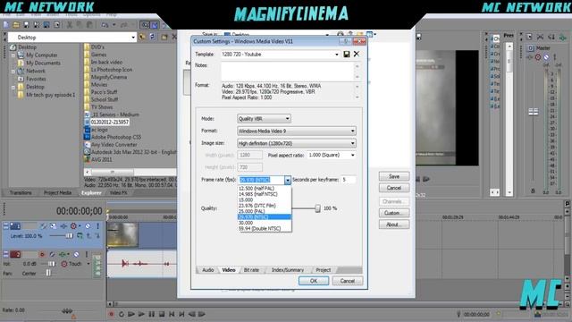Mute video track 1
This screenshot has height=322, width=572.
coord(88,226)
